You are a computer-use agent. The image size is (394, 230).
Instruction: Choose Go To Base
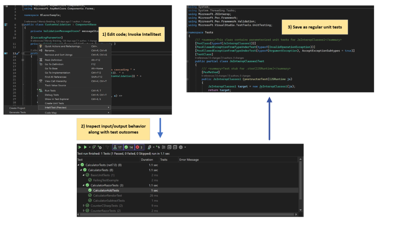74,68
